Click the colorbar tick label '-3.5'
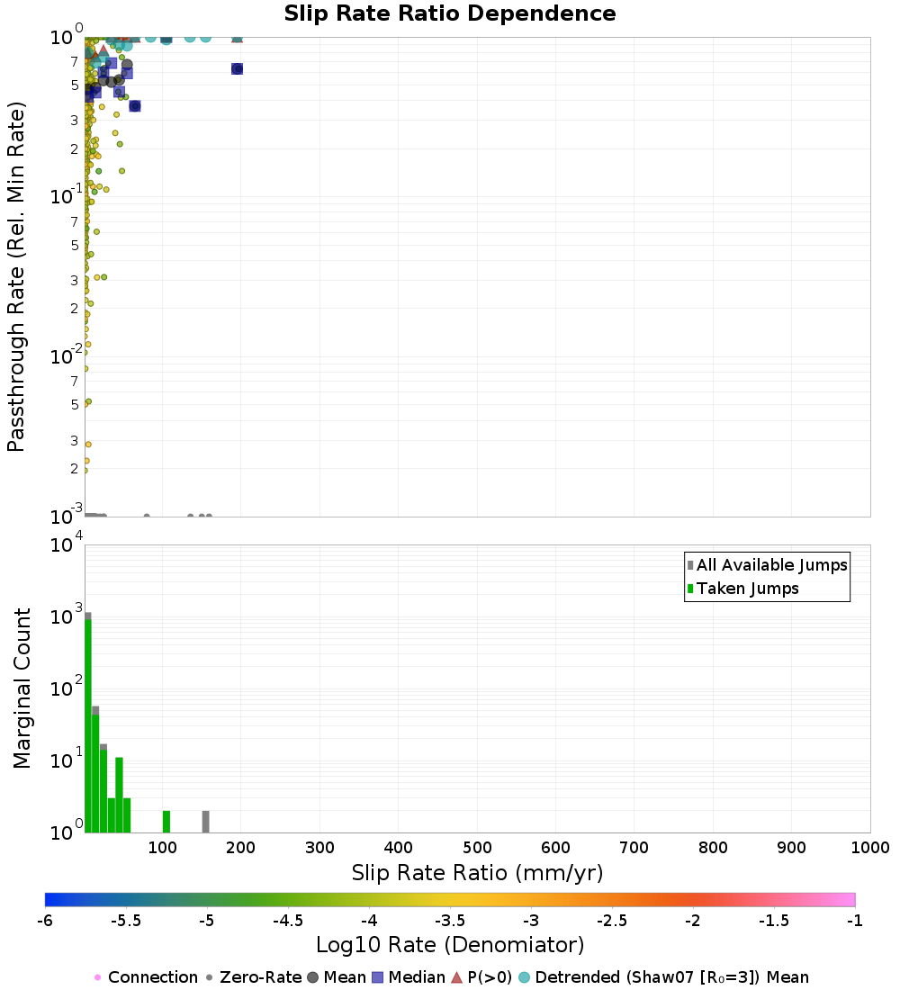900x990 pixels. 450,921
